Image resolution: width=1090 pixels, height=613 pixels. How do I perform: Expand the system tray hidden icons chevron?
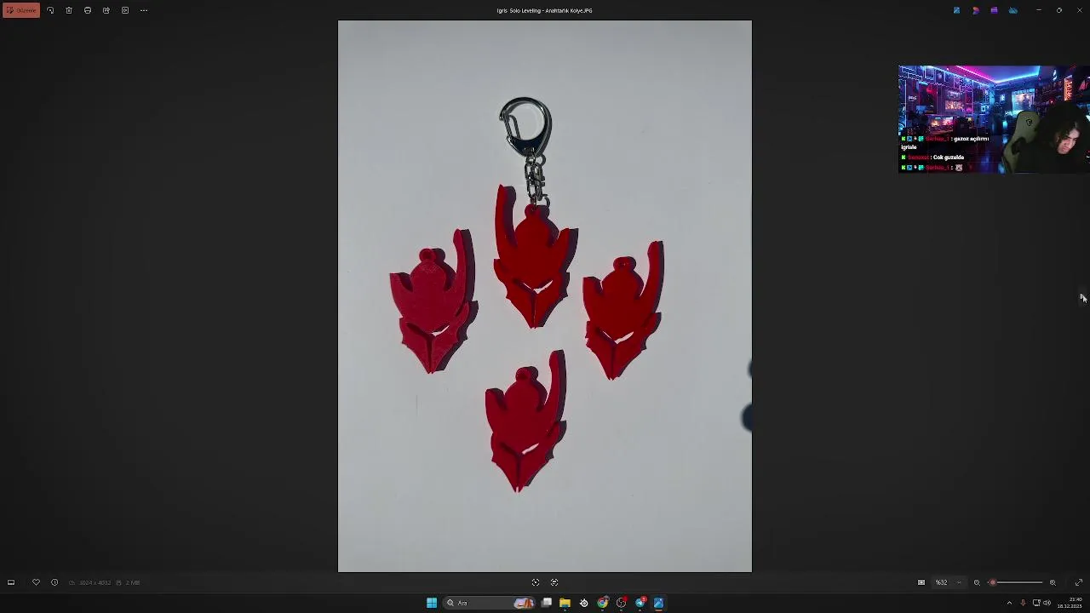1009,603
